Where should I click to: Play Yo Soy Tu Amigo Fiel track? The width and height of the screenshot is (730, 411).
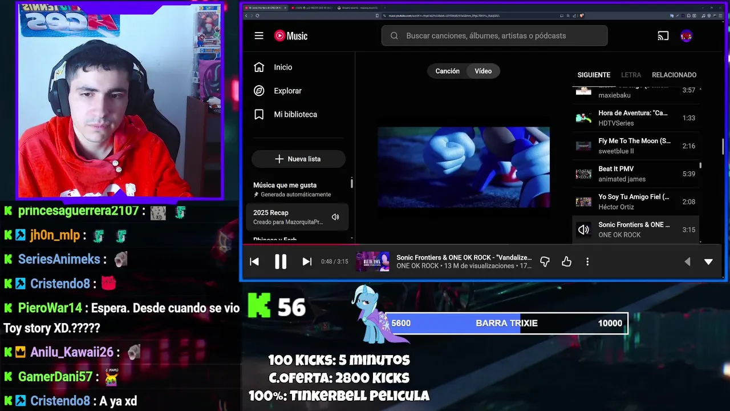tap(635, 202)
